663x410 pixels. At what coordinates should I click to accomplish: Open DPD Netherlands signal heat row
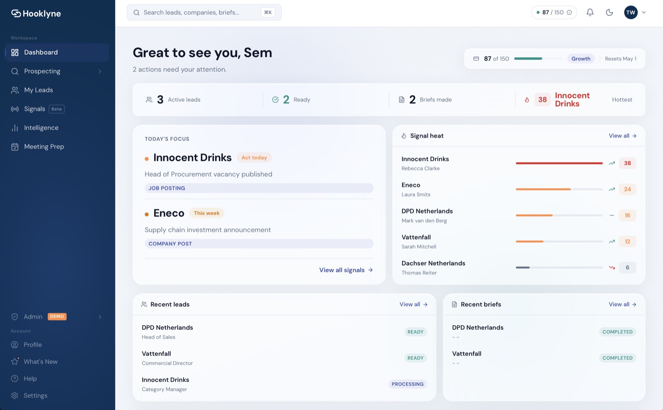click(518, 215)
